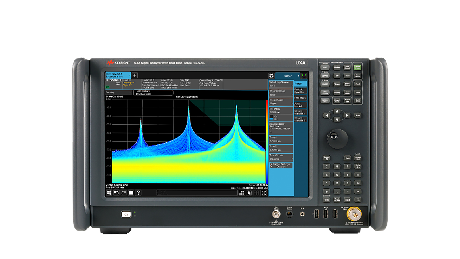The height and width of the screenshot is (259, 460).
Task: Click the window grid layout icon
Action: pos(256,193)
